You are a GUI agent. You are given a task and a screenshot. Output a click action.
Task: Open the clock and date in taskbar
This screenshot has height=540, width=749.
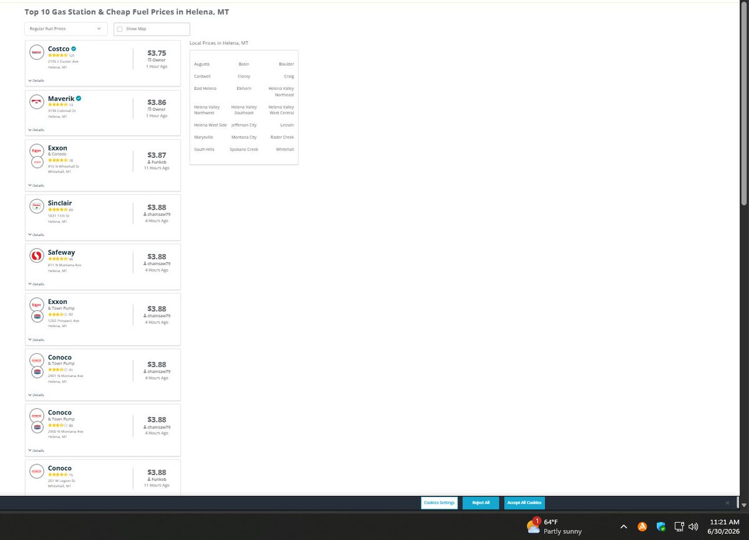click(725, 526)
